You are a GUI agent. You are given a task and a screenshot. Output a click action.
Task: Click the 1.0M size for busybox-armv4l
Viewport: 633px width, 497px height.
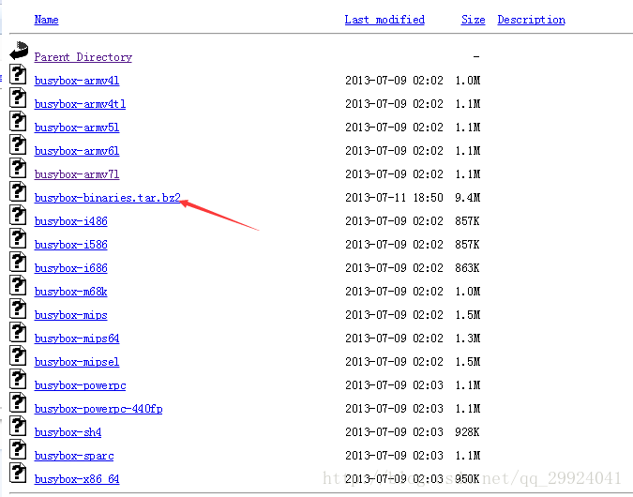[x=468, y=81]
